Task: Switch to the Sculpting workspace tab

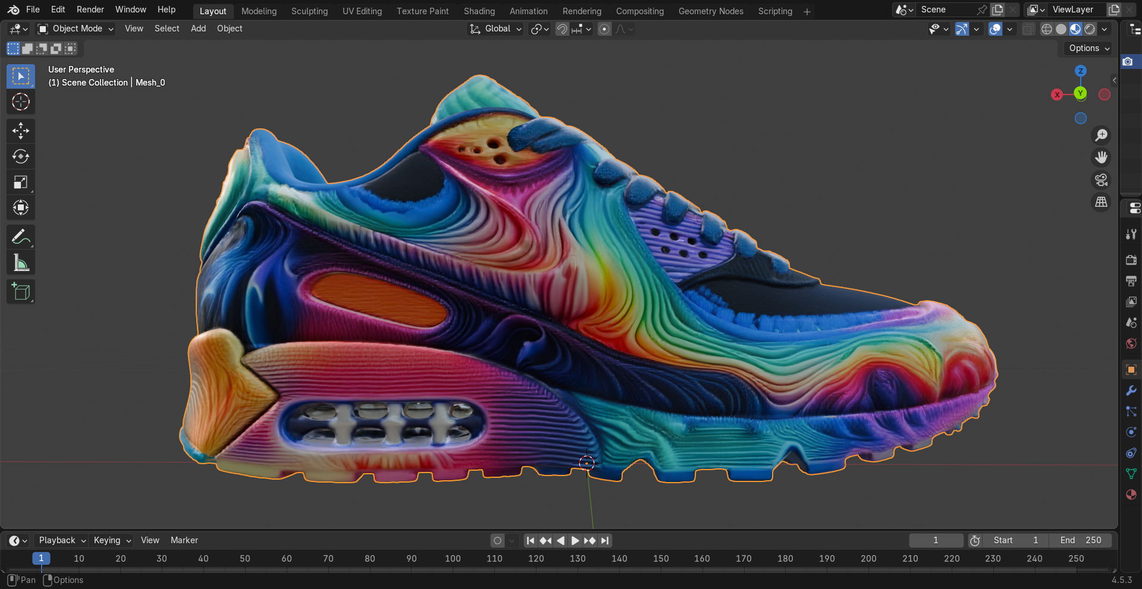Action: pos(309,11)
